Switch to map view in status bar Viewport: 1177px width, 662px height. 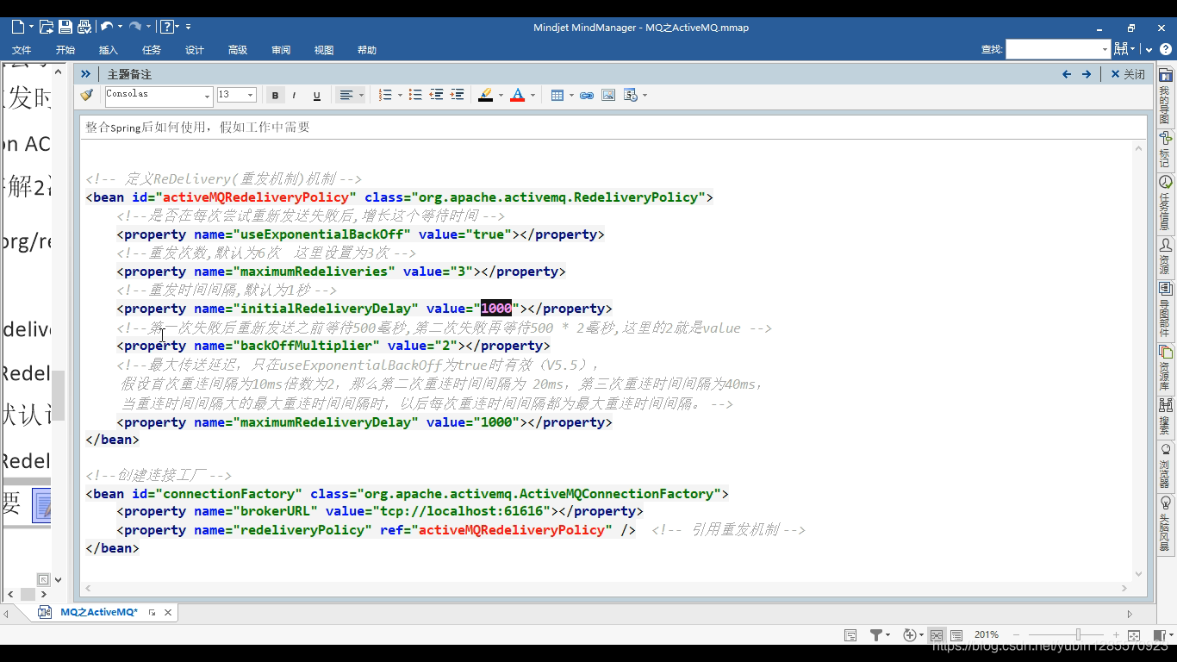(937, 635)
